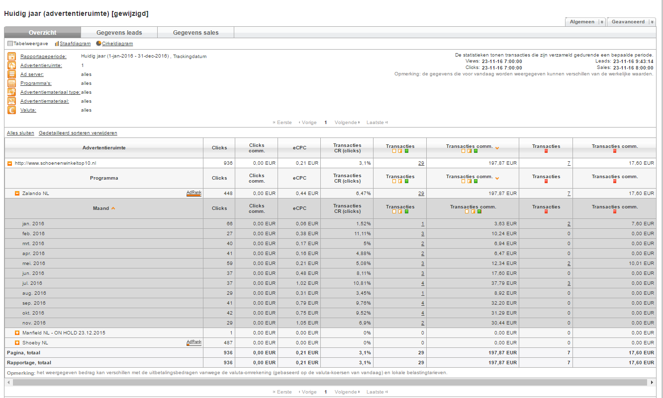
Task: Click the horizontal scrollbar right arrow
Action: tap(652, 383)
